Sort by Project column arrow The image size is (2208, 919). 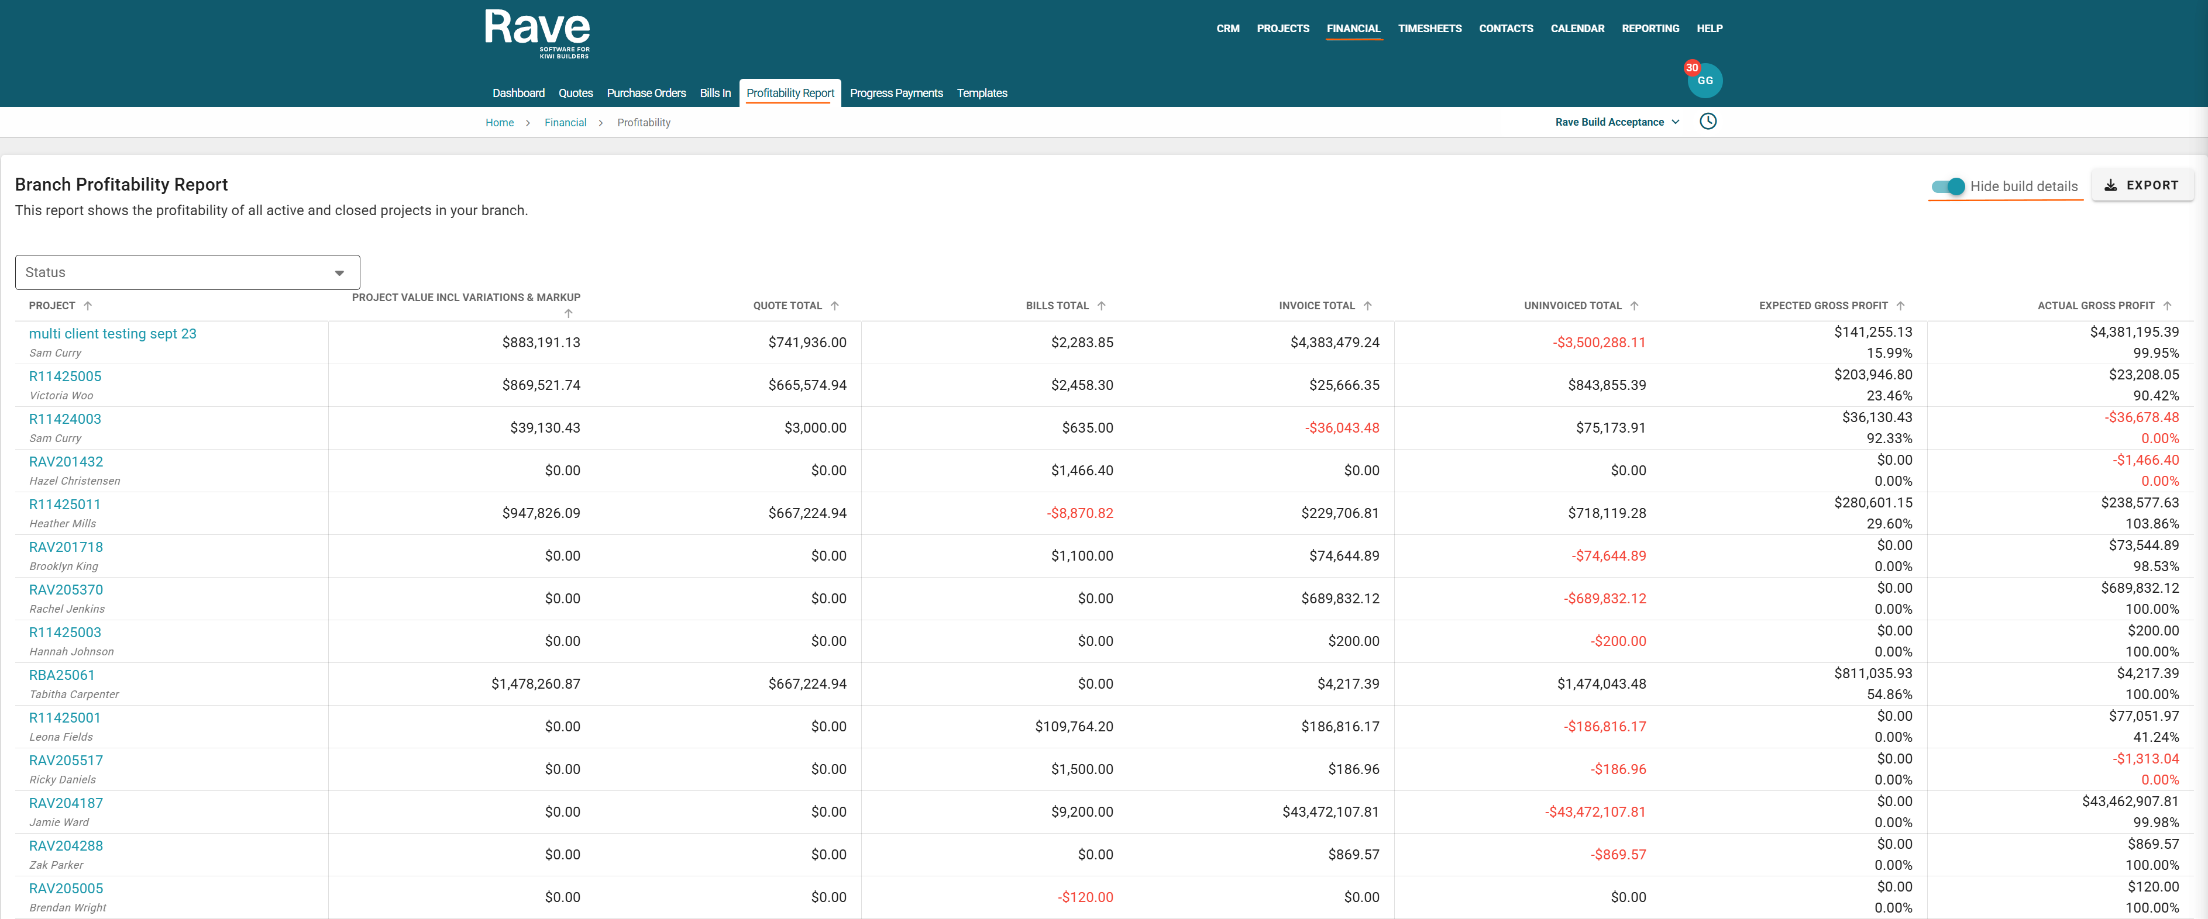87,306
